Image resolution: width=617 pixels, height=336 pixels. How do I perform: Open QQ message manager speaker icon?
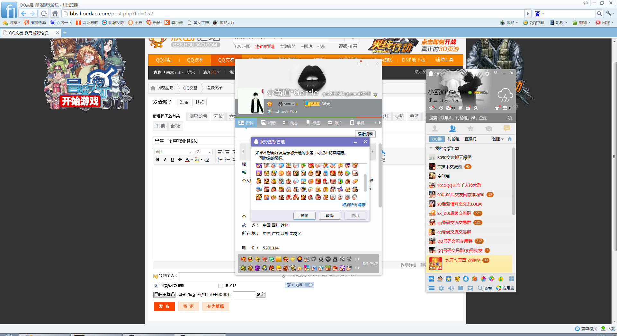point(451,288)
